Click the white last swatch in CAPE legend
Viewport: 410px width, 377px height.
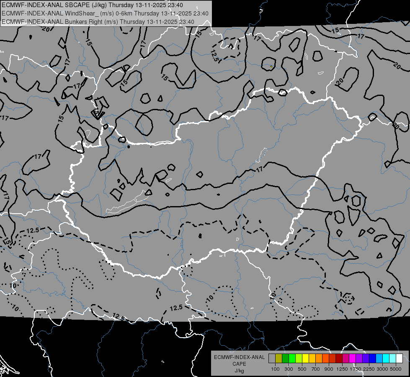[x=399, y=359]
